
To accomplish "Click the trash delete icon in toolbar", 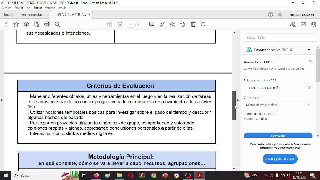I will click(193, 24).
